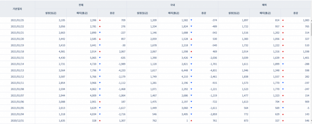Image resolution: width=312 pixels, height=124 pixels.
Task: Click 증감 header under 해외
Action: coord(295,13)
